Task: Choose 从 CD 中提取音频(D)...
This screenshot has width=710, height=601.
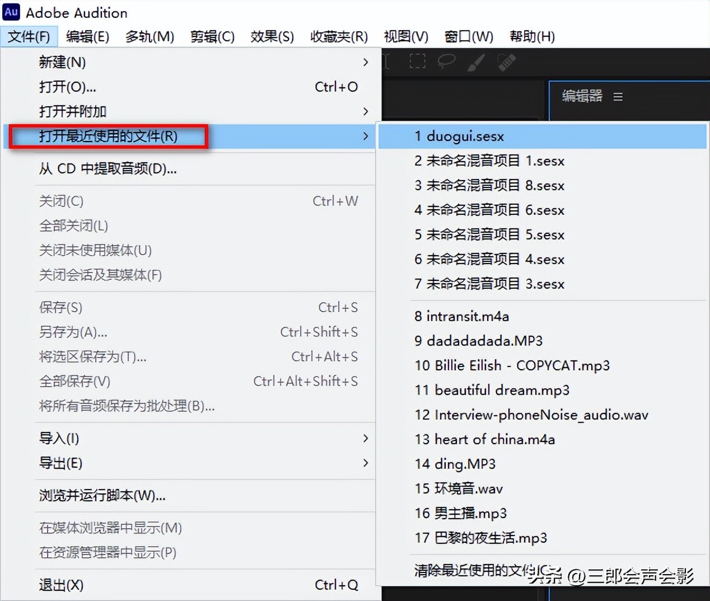Action: point(189,168)
